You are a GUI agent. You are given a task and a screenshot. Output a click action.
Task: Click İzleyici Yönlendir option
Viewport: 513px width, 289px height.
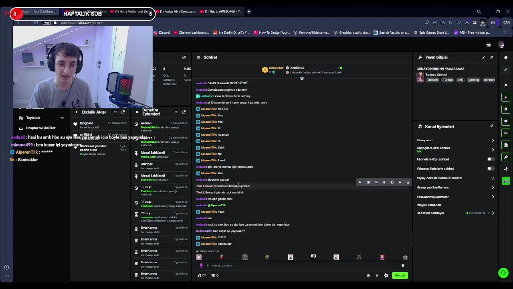point(429,205)
